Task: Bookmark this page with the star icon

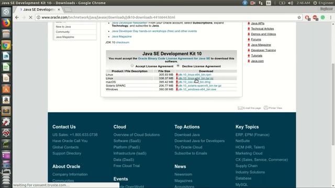Action: tap(299, 17)
